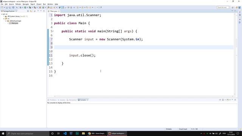Click on the import java.util.Scanner line
The height and width of the screenshot is (136, 242).
[78, 15]
